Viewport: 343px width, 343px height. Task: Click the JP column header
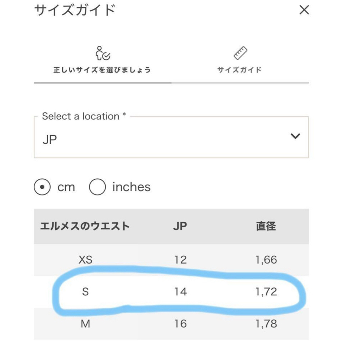[180, 226]
